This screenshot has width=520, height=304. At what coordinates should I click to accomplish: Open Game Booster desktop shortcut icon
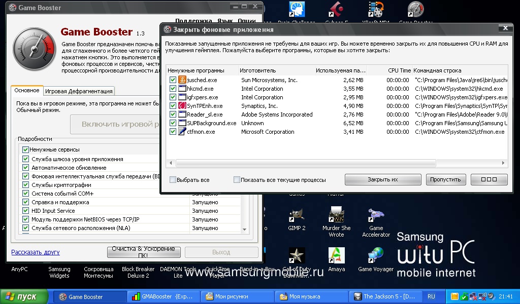coord(415,9)
